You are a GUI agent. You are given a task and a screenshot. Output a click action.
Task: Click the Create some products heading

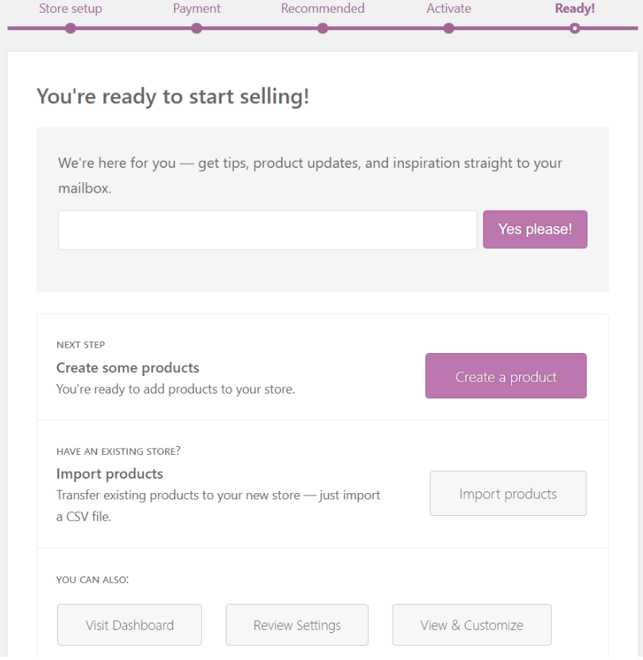[x=127, y=368]
